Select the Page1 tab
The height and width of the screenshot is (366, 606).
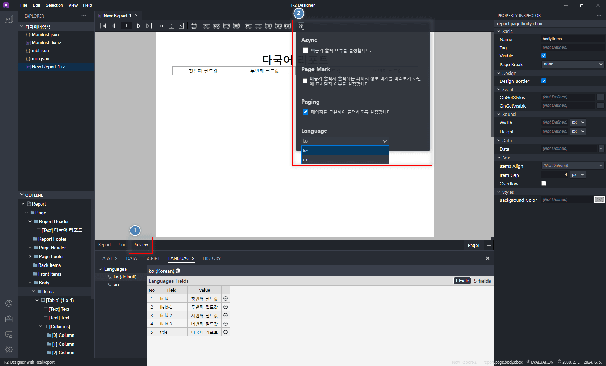[474, 246]
